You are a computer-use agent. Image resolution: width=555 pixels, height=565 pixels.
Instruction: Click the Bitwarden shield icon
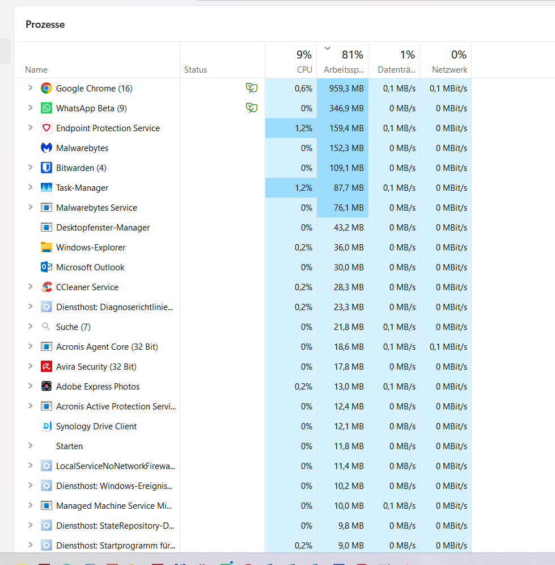click(x=46, y=168)
